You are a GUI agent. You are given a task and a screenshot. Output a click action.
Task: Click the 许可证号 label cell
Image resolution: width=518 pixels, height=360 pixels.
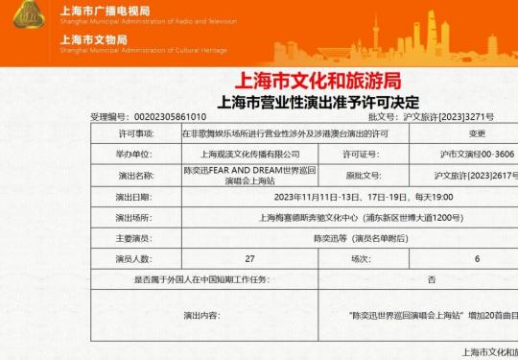click(x=364, y=154)
